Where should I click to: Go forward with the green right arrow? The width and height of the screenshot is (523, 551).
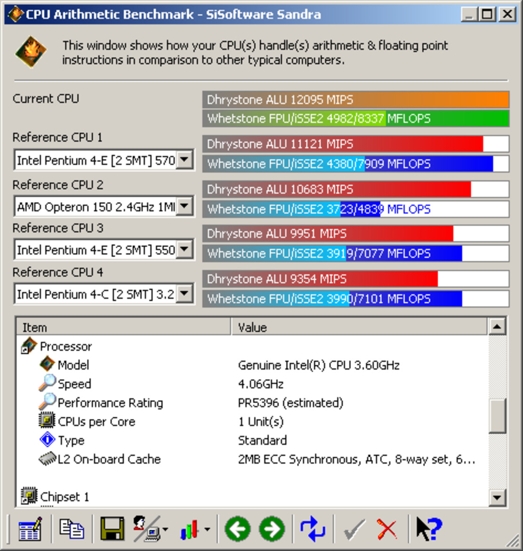coord(272,529)
